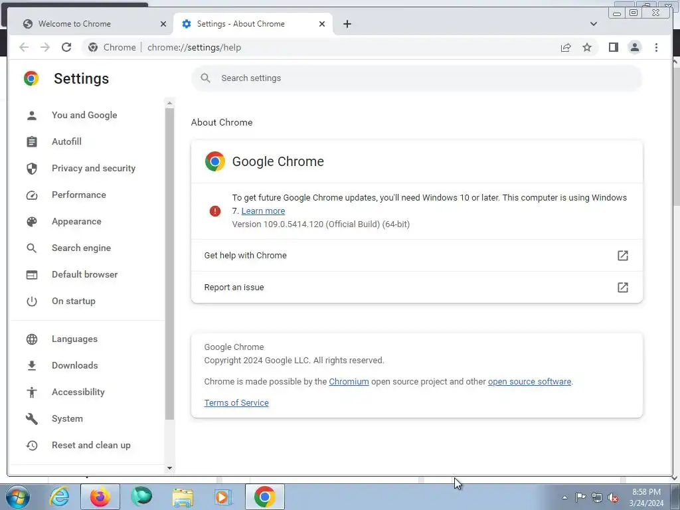Click the Settings heading Chrome logo

click(x=31, y=78)
